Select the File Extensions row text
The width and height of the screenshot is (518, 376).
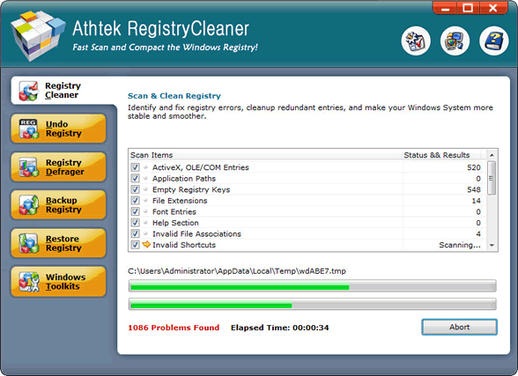tap(180, 201)
